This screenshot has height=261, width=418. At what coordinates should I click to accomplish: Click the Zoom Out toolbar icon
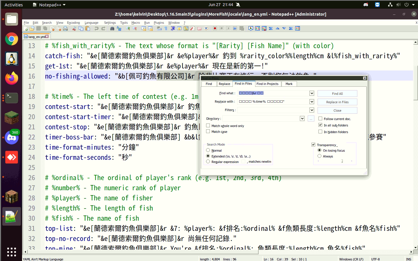(x=135, y=28)
